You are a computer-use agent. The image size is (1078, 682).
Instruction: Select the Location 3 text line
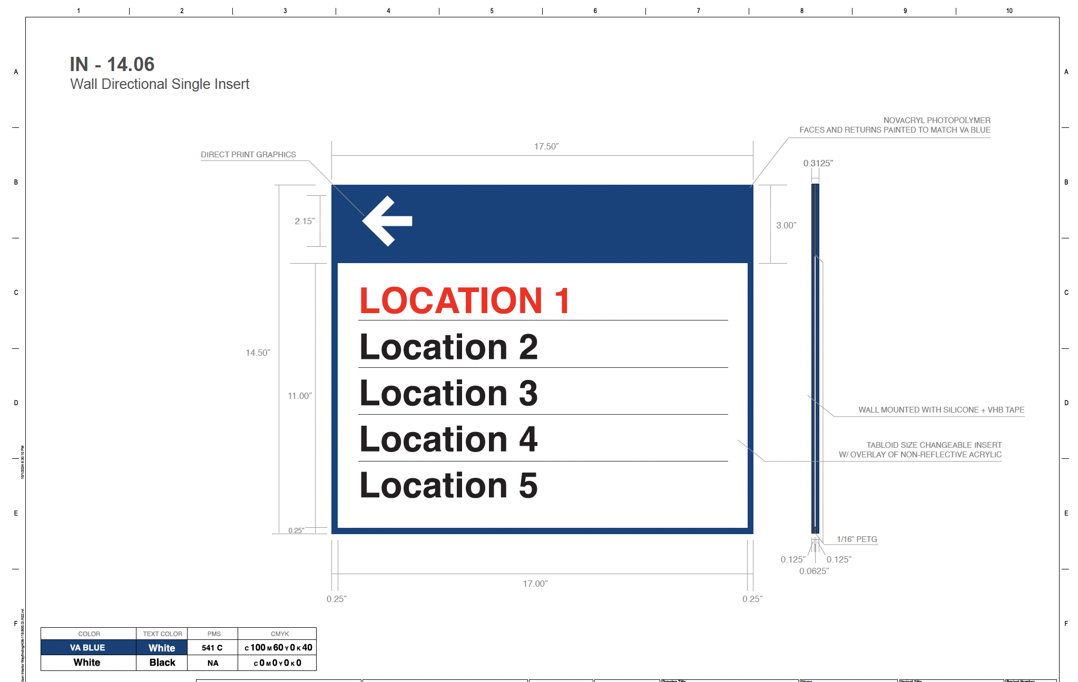pyautogui.click(x=448, y=393)
